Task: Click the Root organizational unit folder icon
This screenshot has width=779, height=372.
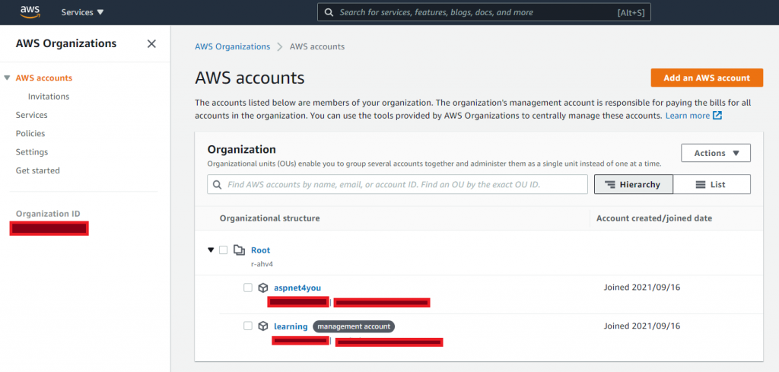Action: (239, 250)
